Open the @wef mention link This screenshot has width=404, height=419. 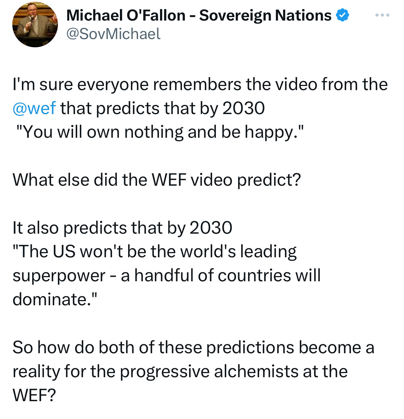[x=34, y=108]
